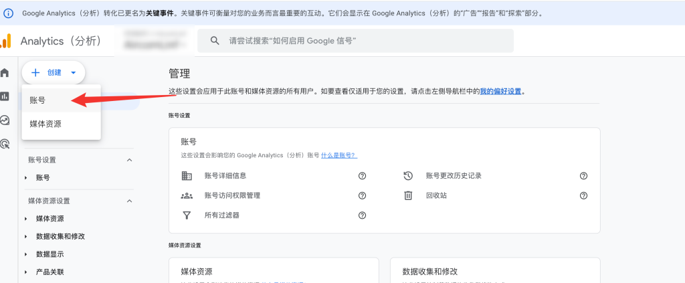Image resolution: width=685 pixels, height=283 pixels.
Task: Click the plus icon on 创建 button
Action: pos(36,72)
